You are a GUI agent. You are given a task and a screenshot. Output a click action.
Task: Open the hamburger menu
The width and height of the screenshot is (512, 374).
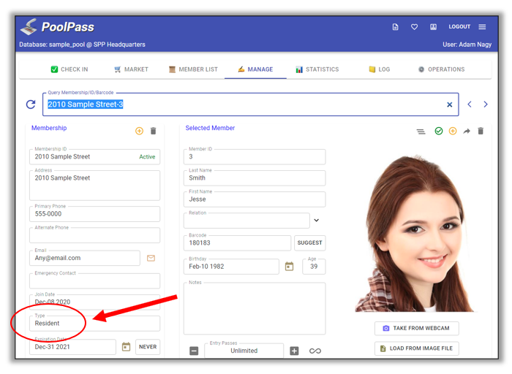coord(482,27)
